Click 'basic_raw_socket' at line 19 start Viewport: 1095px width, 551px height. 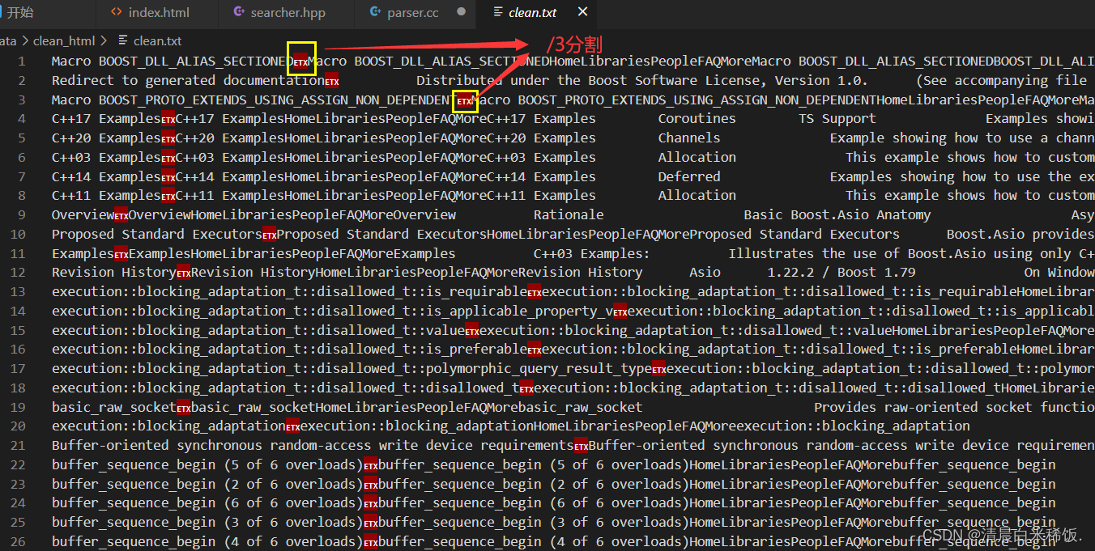pyautogui.click(x=114, y=408)
